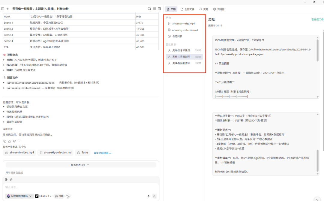The image size is (324, 201).
Task: Click the 已完成工作 status label
Action: click(x=317, y=19)
